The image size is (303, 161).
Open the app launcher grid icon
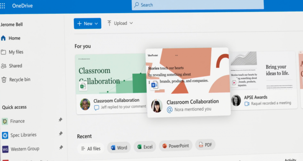(x=2, y=6)
